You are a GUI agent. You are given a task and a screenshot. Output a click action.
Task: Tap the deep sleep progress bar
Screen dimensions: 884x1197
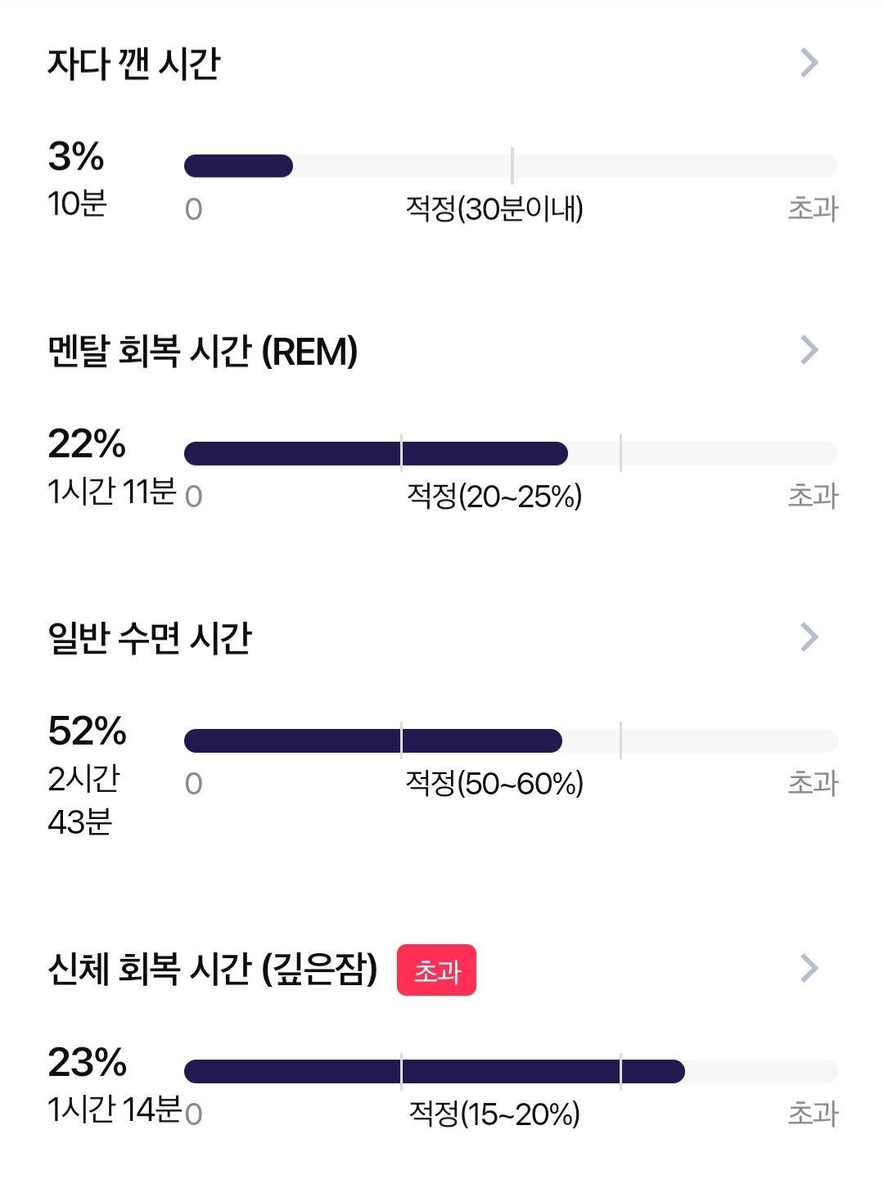pyautogui.click(x=511, y=1072)
